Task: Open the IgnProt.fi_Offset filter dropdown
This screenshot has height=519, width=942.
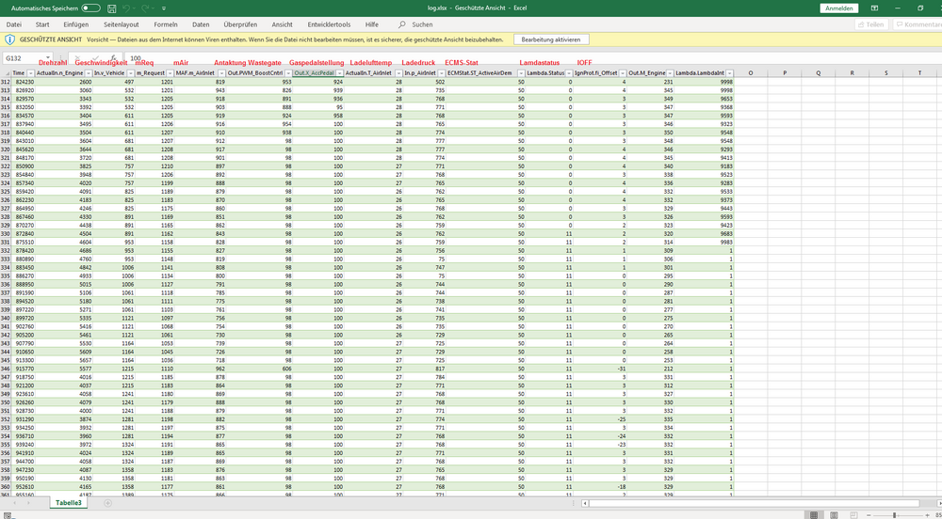Action: coord(622,71)
